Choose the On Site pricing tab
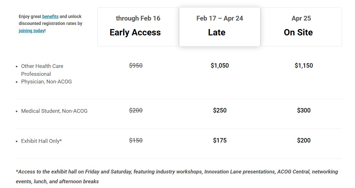This screenshot has width=355, height=188. [301, 27]
